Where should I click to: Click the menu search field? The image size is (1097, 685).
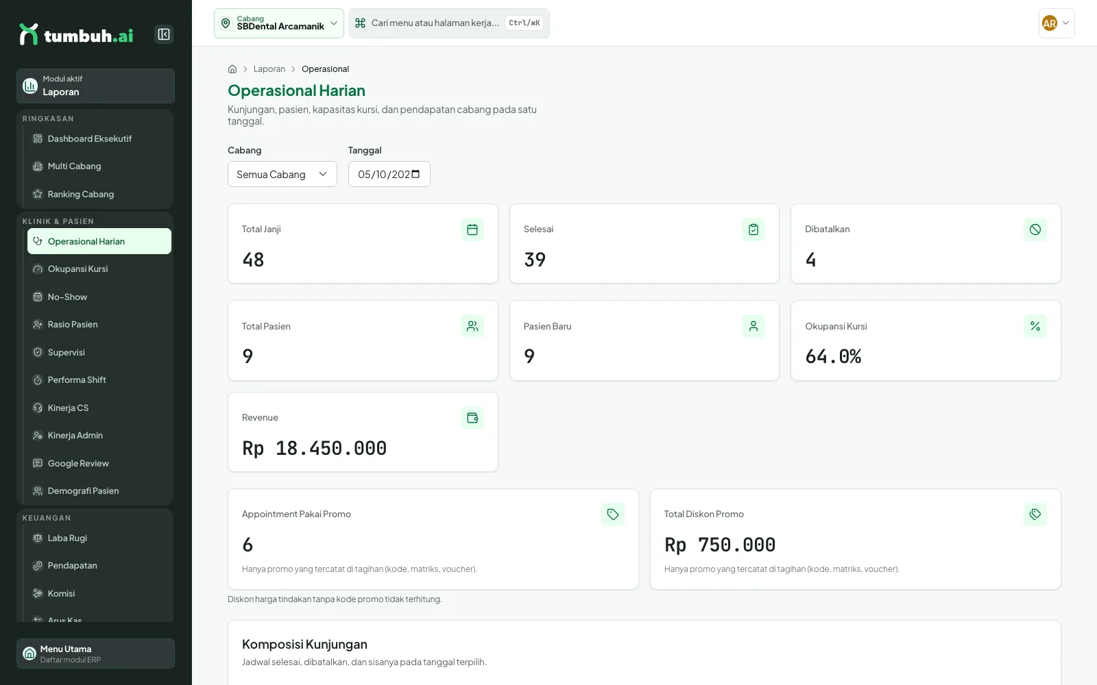[449, 23]
